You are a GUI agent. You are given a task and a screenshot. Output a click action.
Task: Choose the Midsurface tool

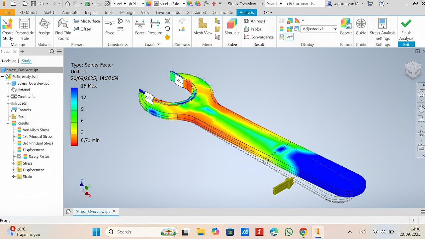[x=86, y=21]
